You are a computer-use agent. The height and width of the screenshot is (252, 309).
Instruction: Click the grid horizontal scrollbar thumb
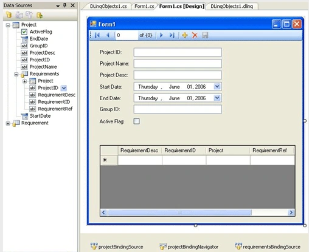click(x=179, y=213)
